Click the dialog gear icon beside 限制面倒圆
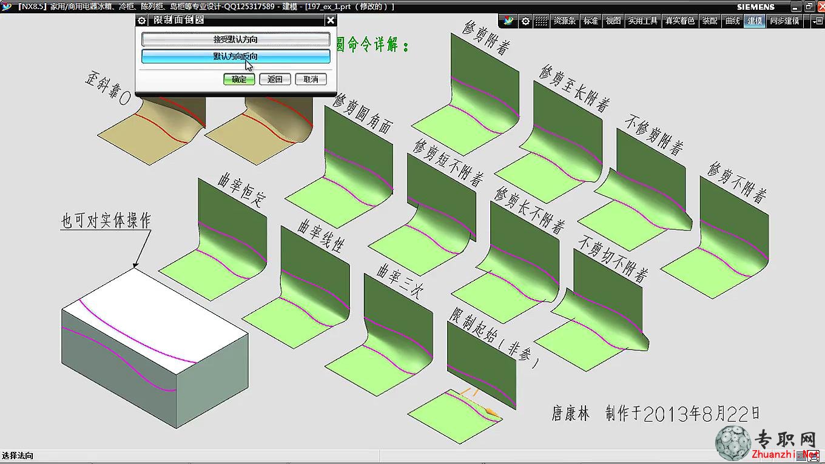The height and width of the screenshot is (464, 825). tap(142, 20)
